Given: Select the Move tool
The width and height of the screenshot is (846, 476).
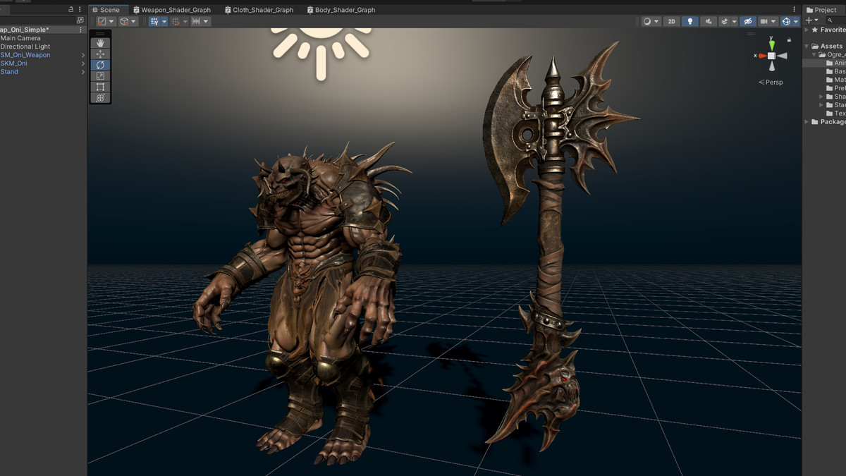Looking at the screenshot, I should point(100,54).
